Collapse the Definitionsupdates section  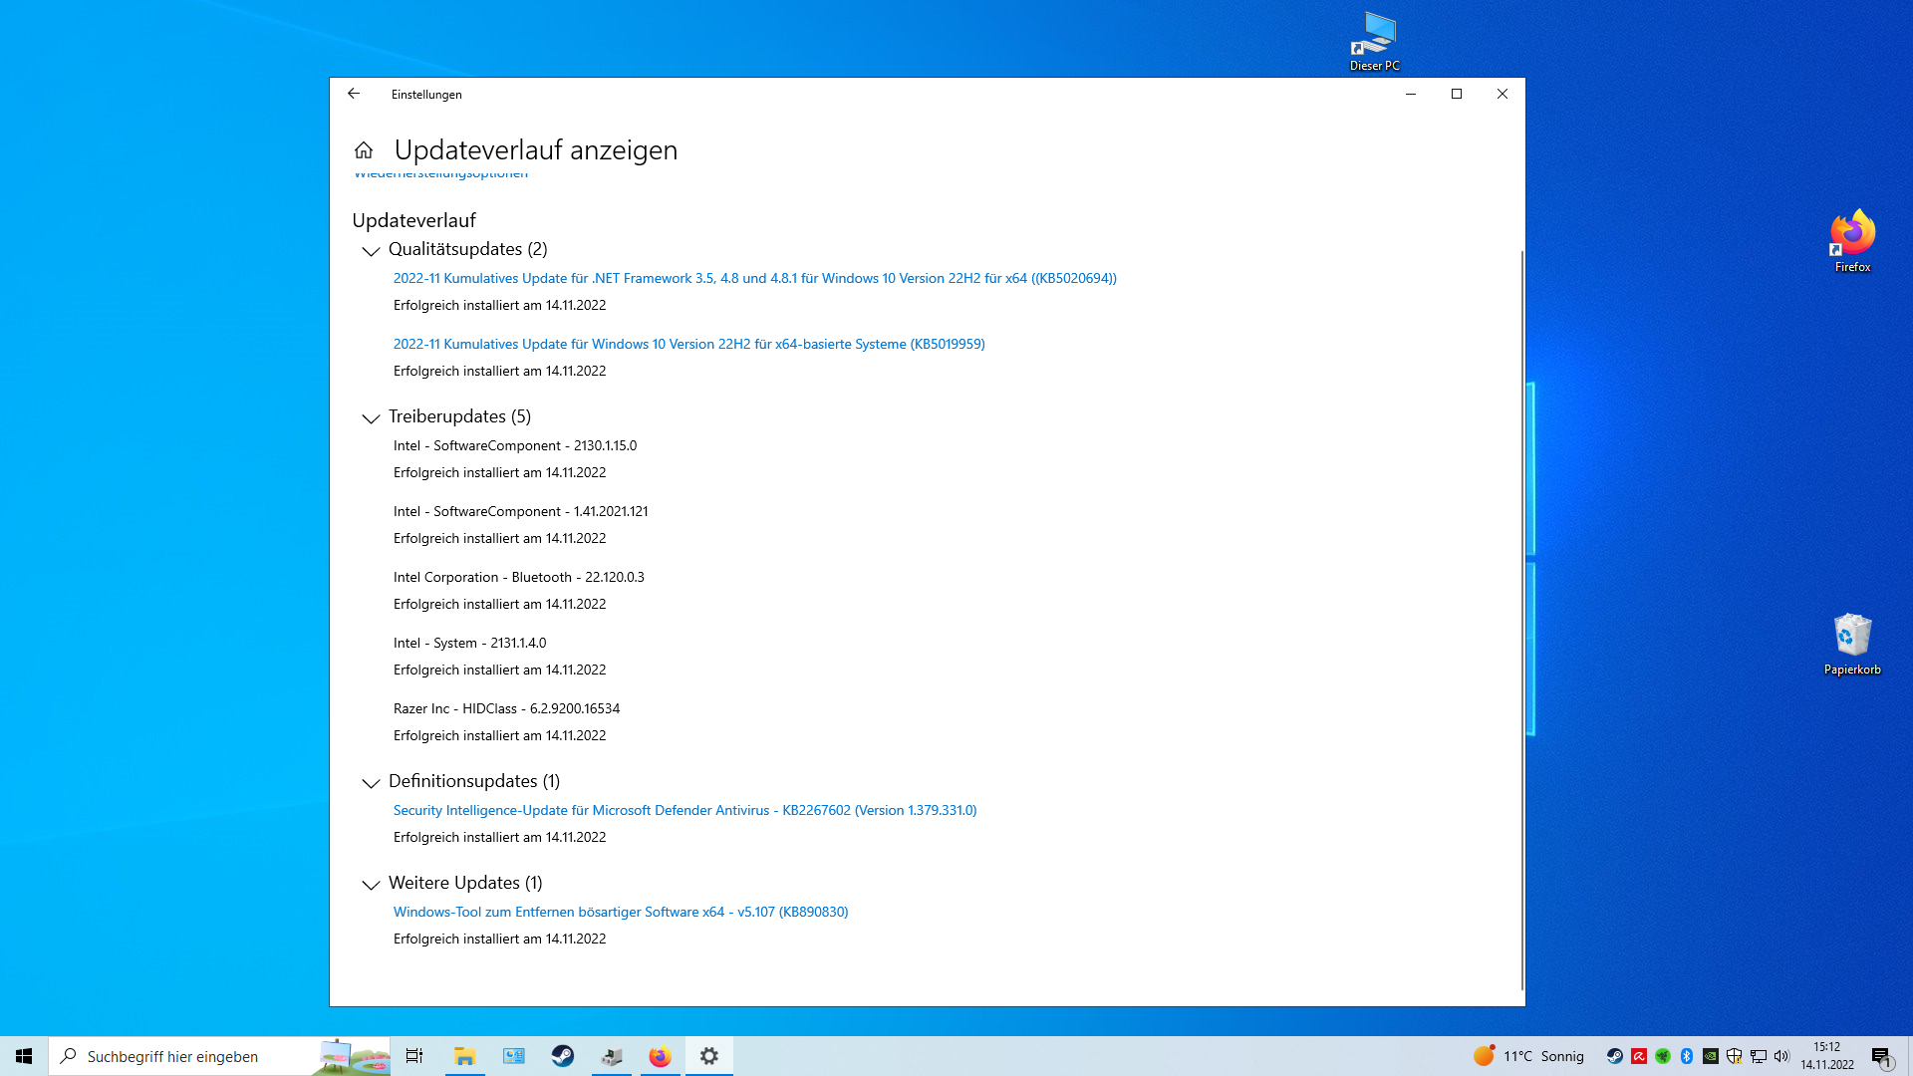(371, 783)
